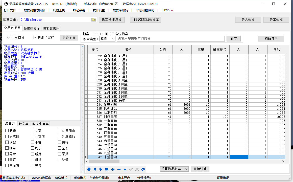Image resolution: width=293 pixels, height=182 pixels.
Task: Click the 分类全显 button
Action: [x=69, y=38]
